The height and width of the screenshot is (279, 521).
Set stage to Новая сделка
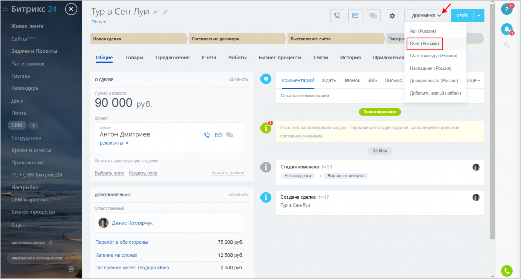coord(138,39)
